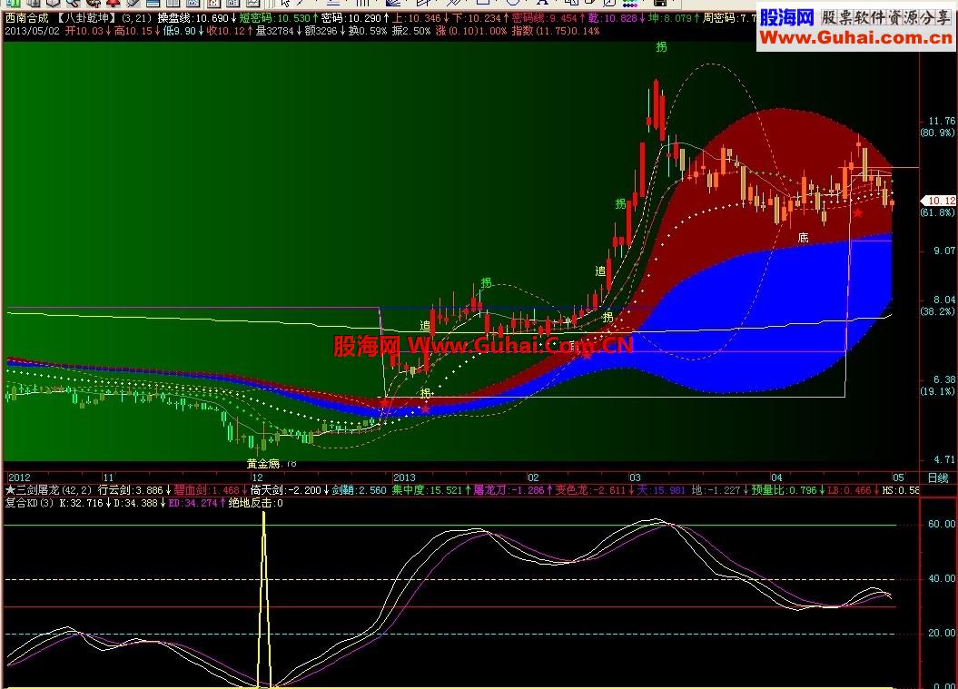958x689 pixels.
Task: Select the 预量比:0.796 reading
Action: pyautogui.click(x=784, y=490)
